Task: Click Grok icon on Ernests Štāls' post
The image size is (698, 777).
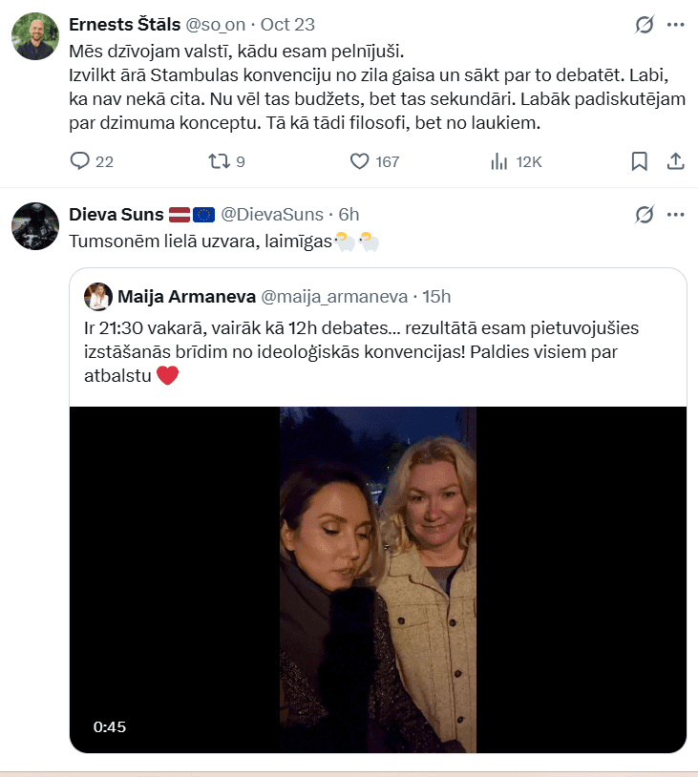Action: point(645,25)
